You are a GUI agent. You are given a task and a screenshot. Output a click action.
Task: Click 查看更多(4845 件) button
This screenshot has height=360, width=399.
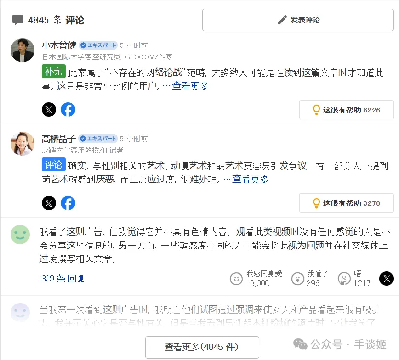pos(202,347)
